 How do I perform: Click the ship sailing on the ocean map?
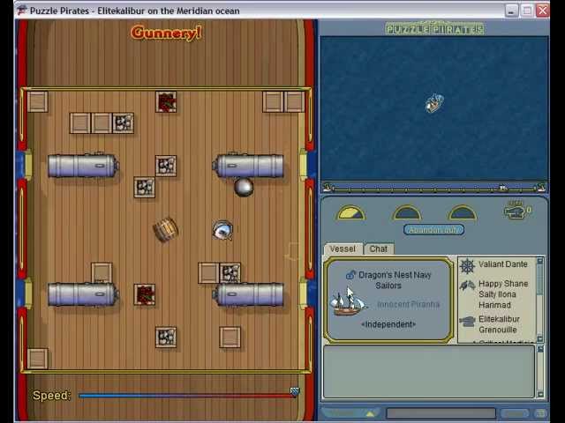click(434, 103)
